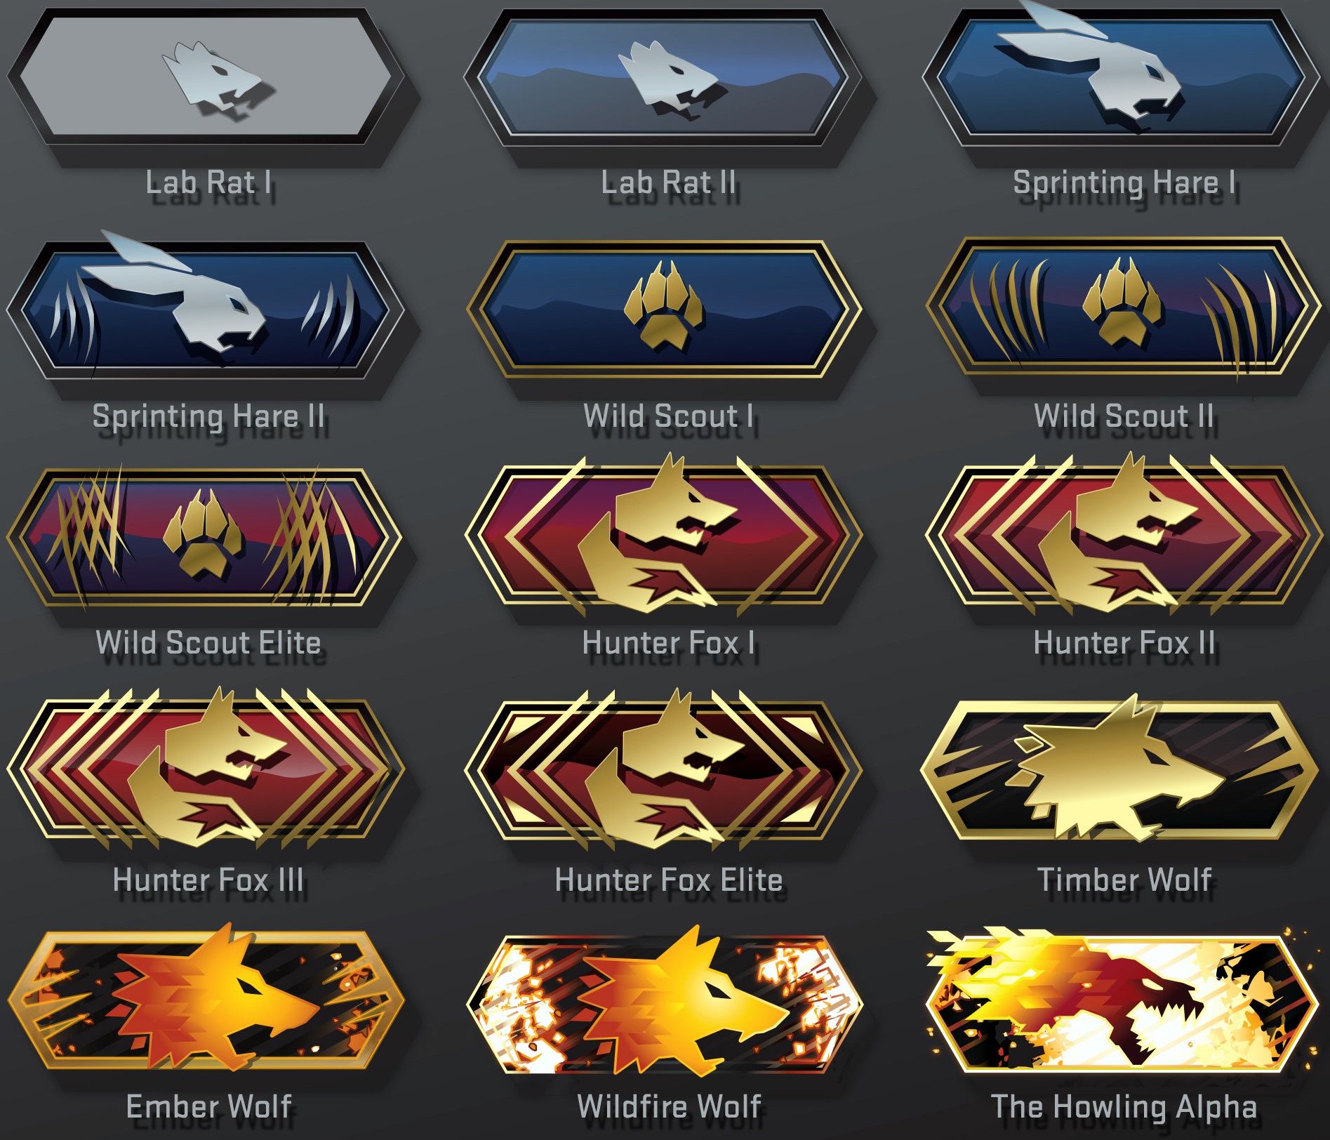Click the Ember Wolf badge
This screenshot has height=1140, width=1330.
[206, 1000]
